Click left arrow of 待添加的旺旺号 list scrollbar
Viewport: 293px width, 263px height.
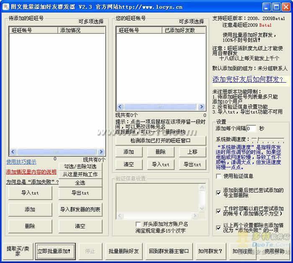(x=13, y=152)
